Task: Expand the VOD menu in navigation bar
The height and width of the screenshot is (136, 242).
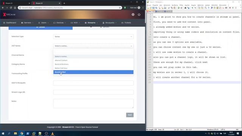Action: pos(75,23)
